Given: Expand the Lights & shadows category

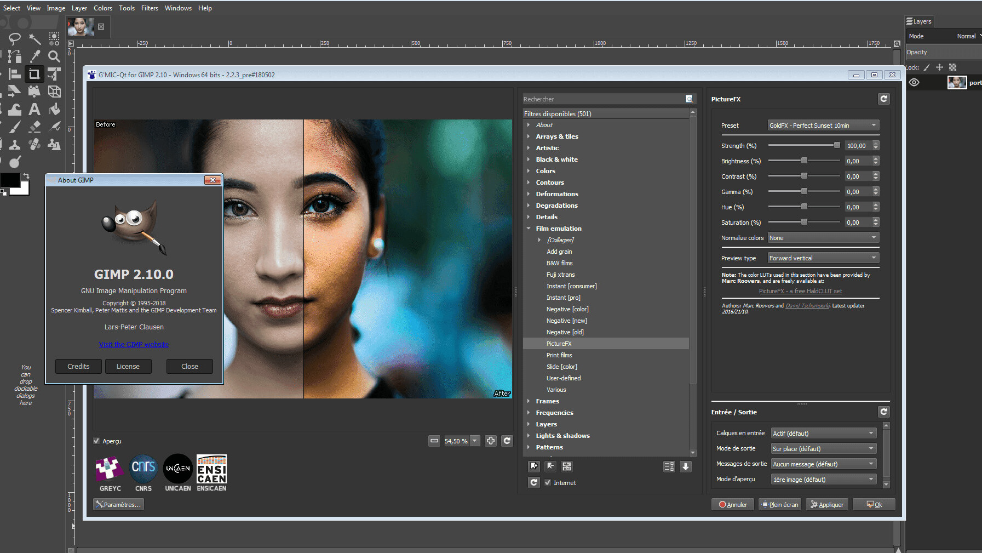Looking at the screenshot, I should coord(529,435).
